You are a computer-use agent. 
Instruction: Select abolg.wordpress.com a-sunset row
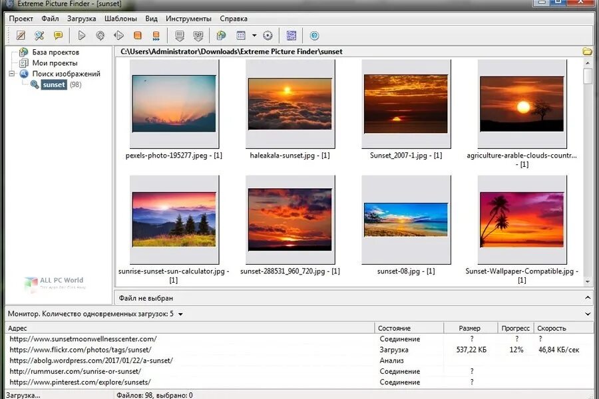[x=299, y=360]
